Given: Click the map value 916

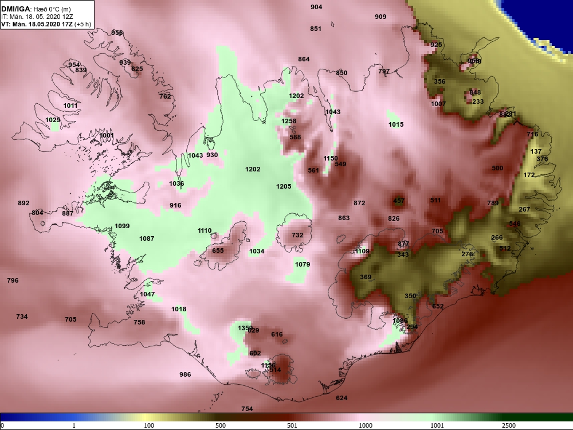Looking at the screenshot, I should (175, 205).
